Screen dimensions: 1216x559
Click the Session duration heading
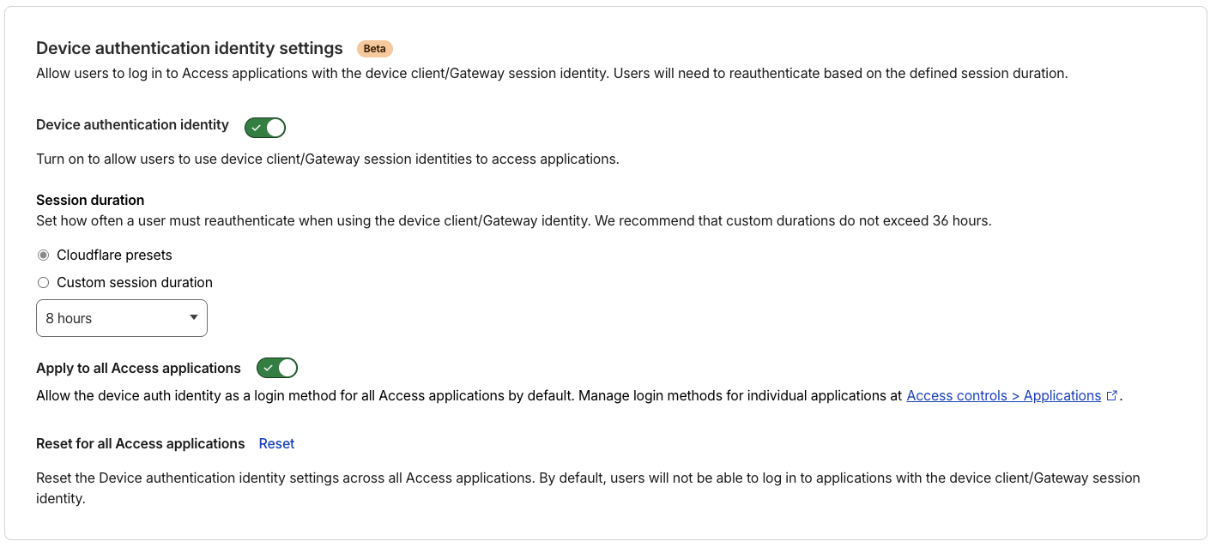pos(90,200)
